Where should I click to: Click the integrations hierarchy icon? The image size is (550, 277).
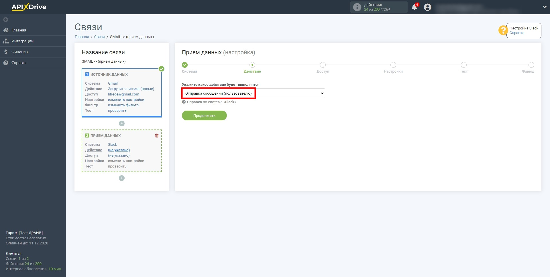point(6,41)
